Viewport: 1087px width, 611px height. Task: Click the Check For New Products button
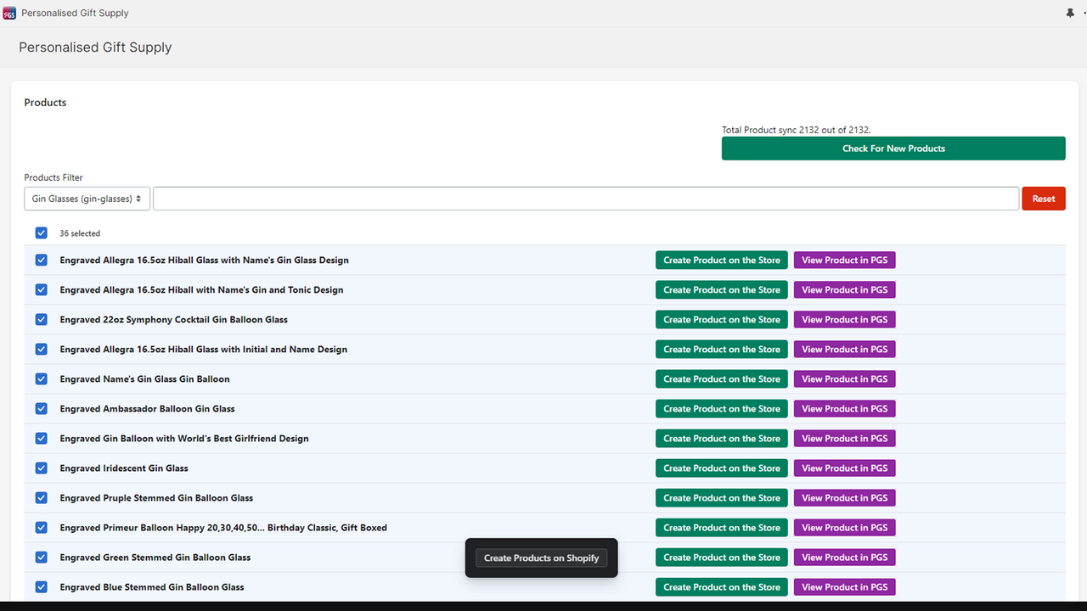(893, 148)
